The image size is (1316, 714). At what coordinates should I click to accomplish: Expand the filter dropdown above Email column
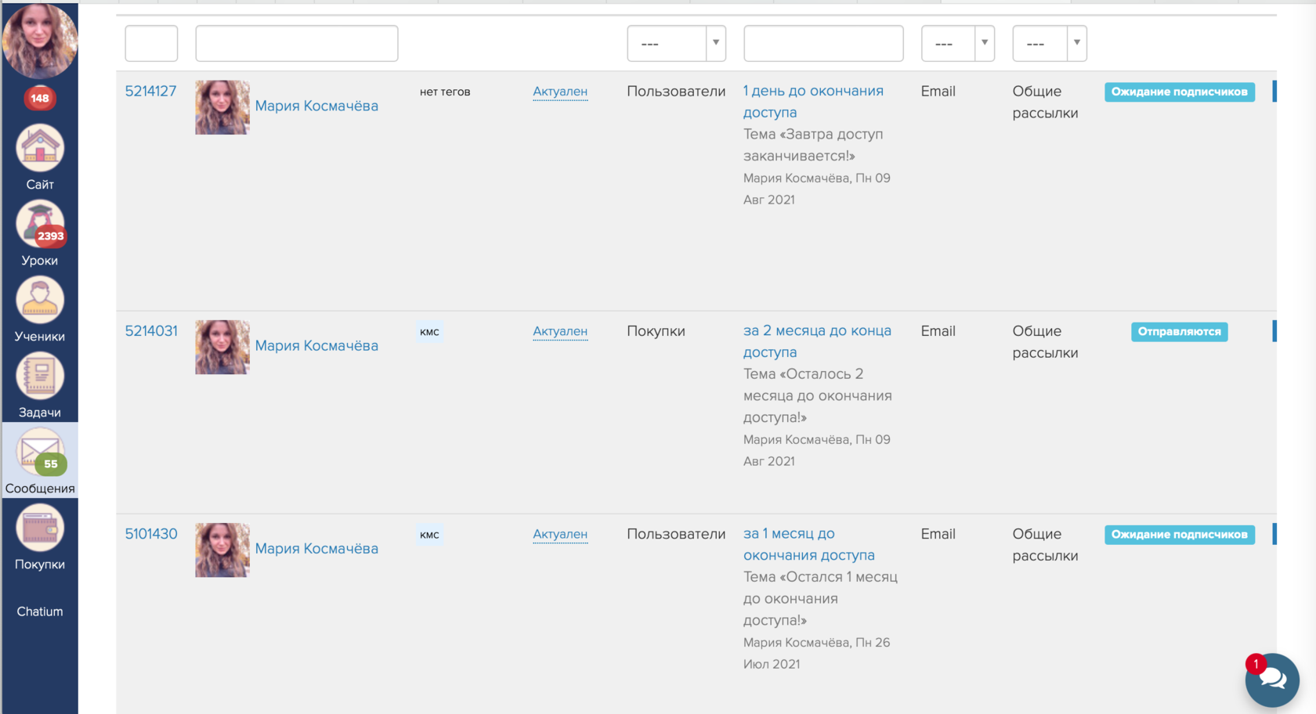click(957, 44)
